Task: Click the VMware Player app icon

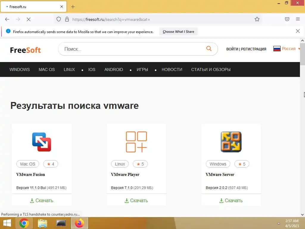Action: pyautogui.click(x=136, y=142)
